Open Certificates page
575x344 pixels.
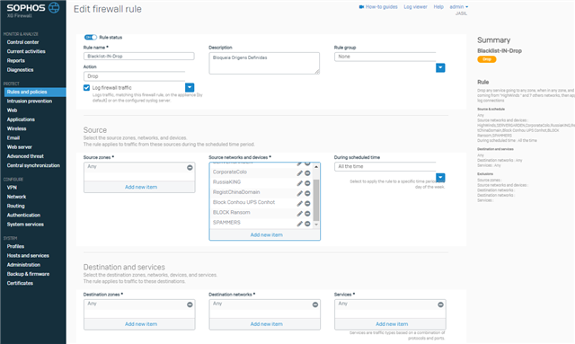click(x=20, y=283)
